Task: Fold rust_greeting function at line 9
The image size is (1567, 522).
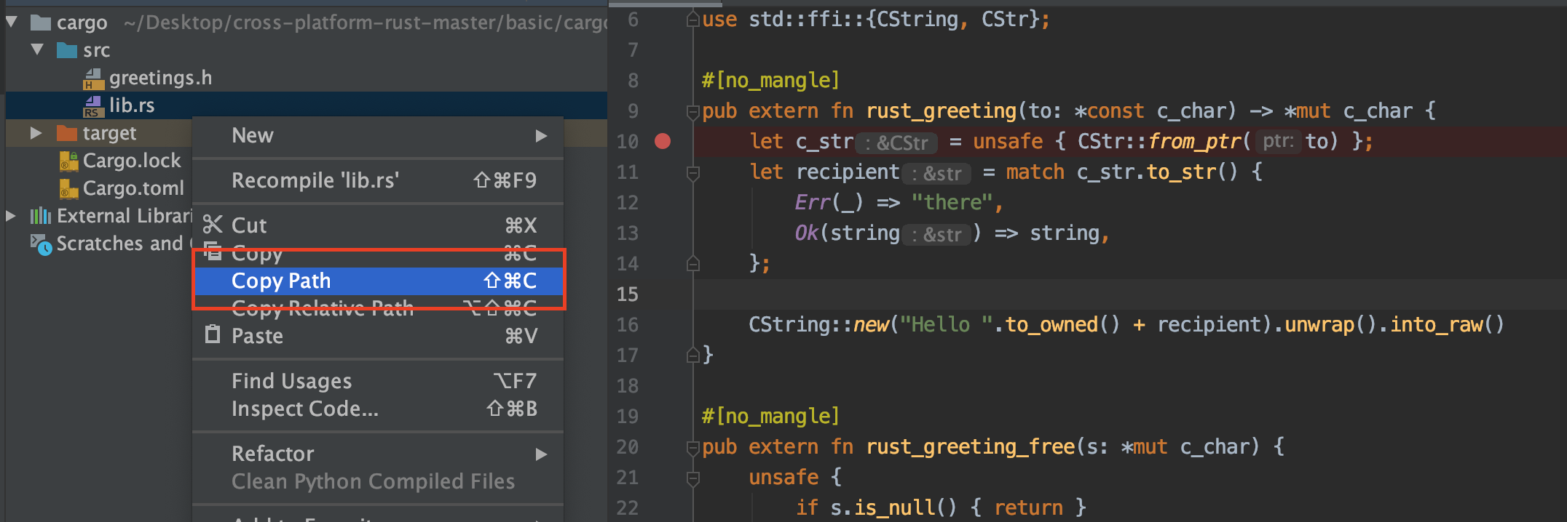Action: coord(693,111)
